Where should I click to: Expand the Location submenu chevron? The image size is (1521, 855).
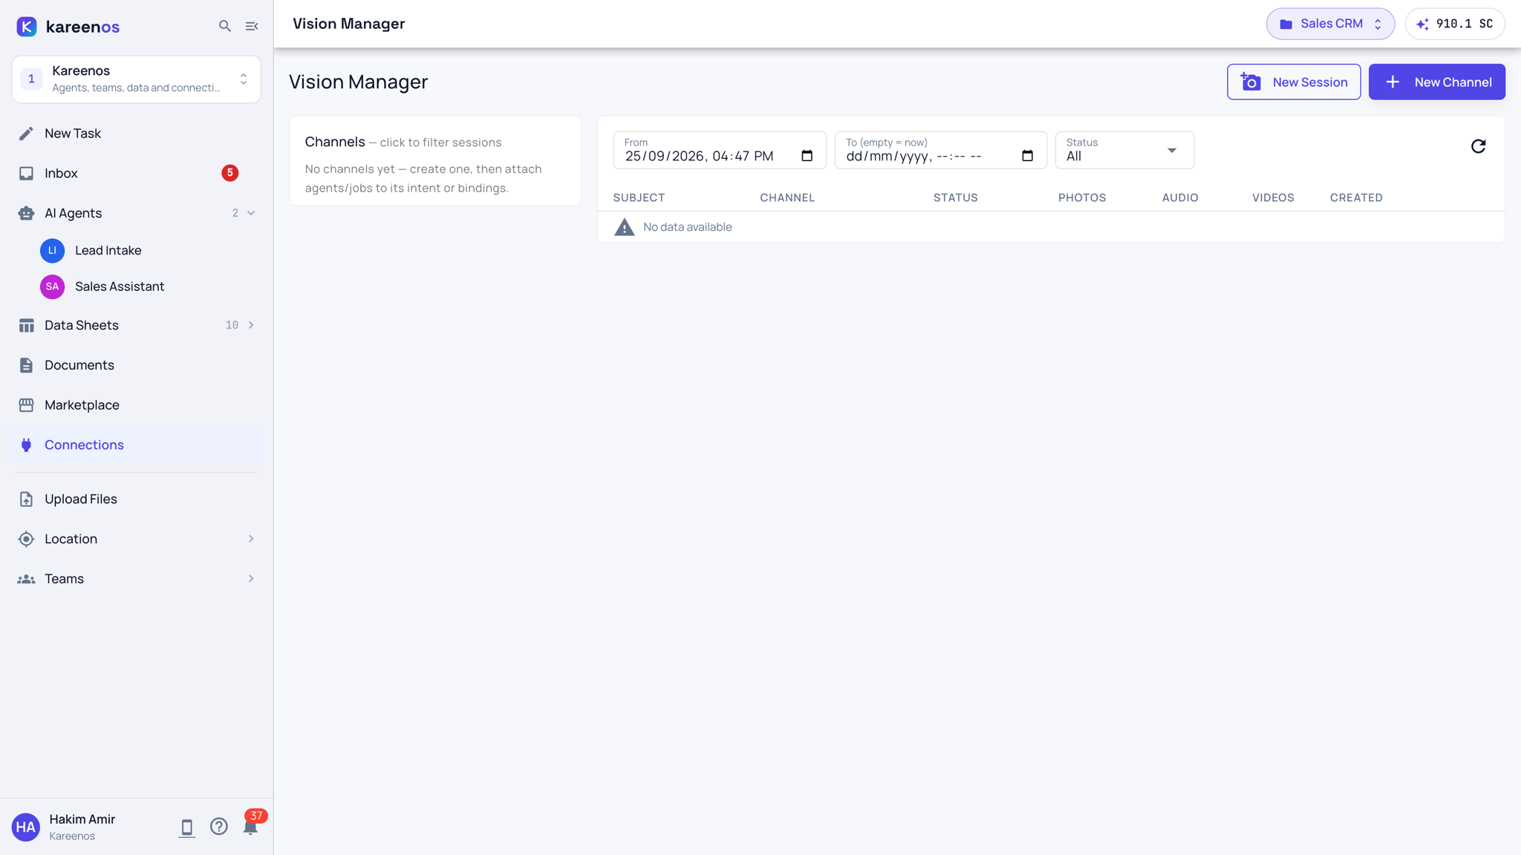point(251,539)
